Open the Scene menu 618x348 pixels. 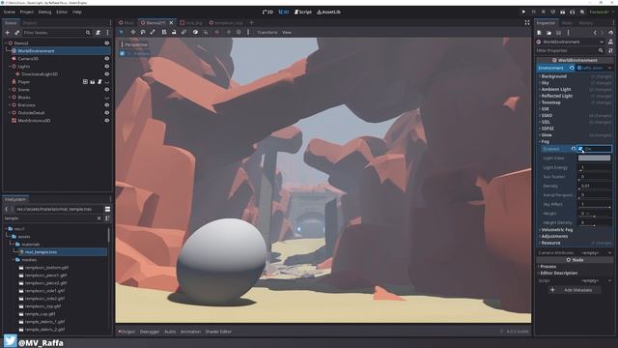pyautogui.click(x=10, y=12)
